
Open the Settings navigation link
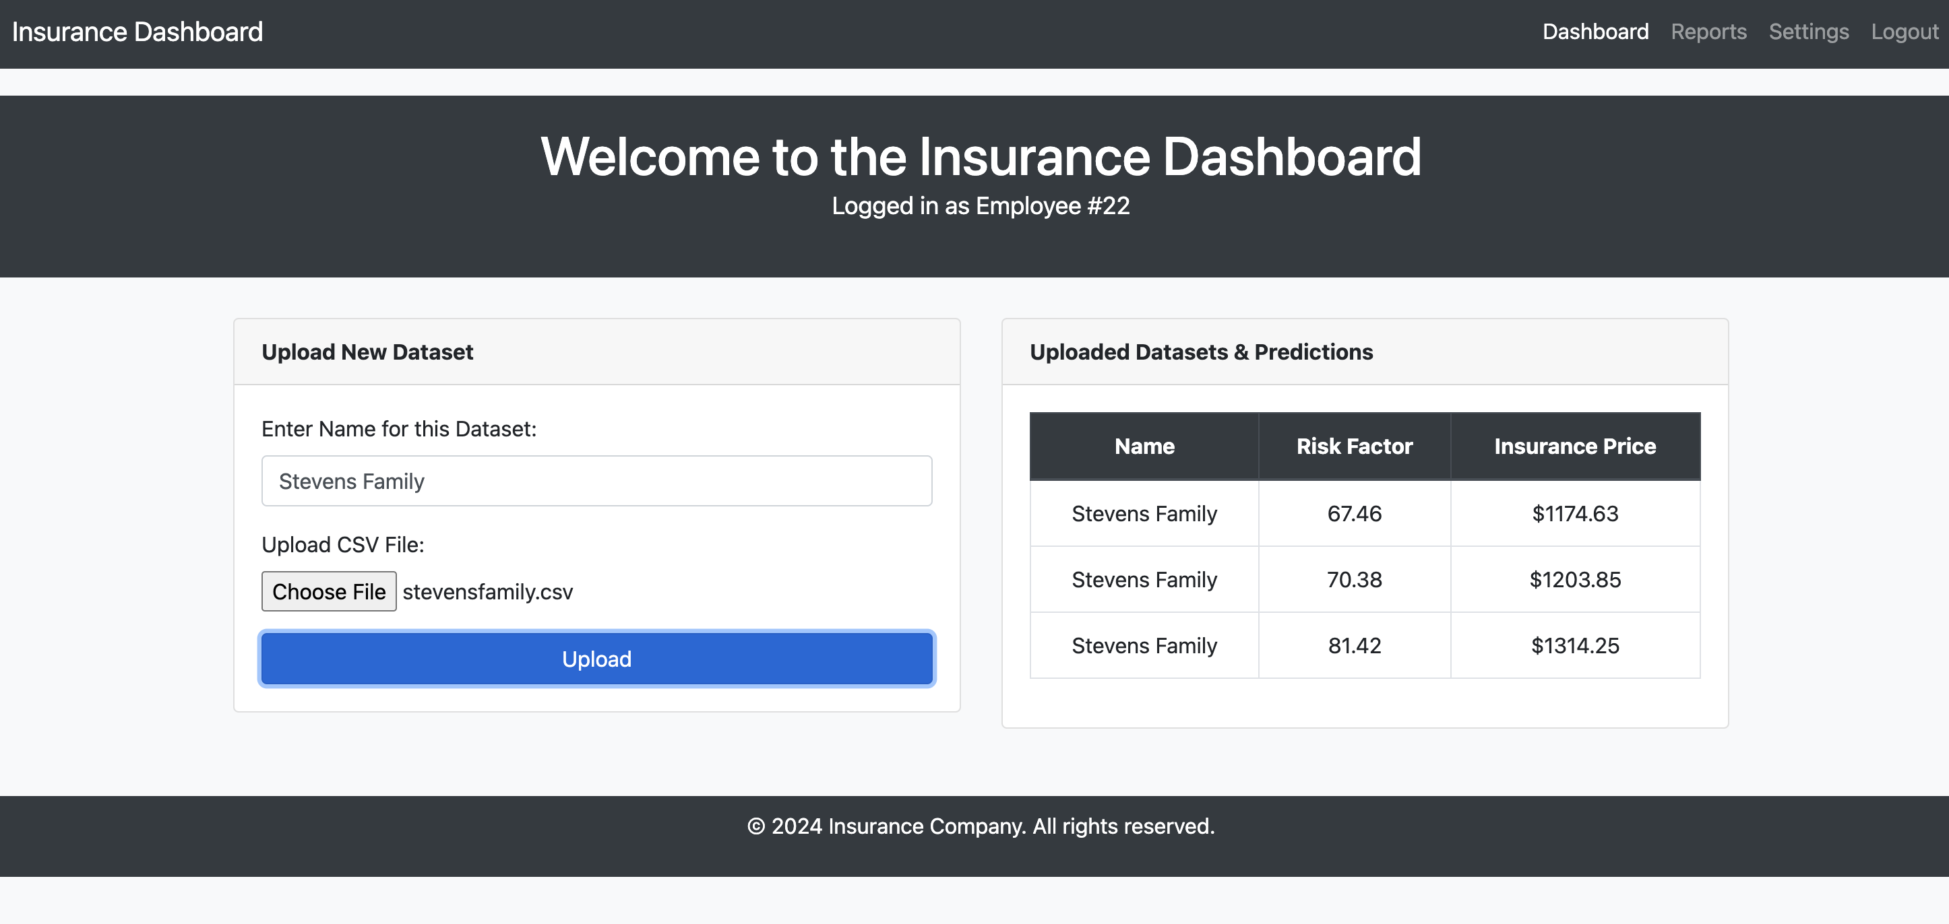click(1808, 32)
